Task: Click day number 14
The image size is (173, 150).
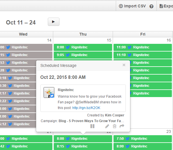Action: (x=49, y=40)
